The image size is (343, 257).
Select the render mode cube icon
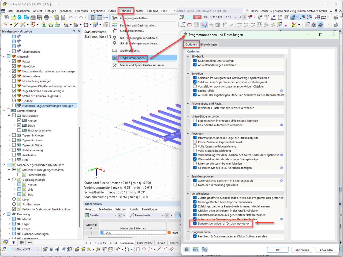coord(218,24)
